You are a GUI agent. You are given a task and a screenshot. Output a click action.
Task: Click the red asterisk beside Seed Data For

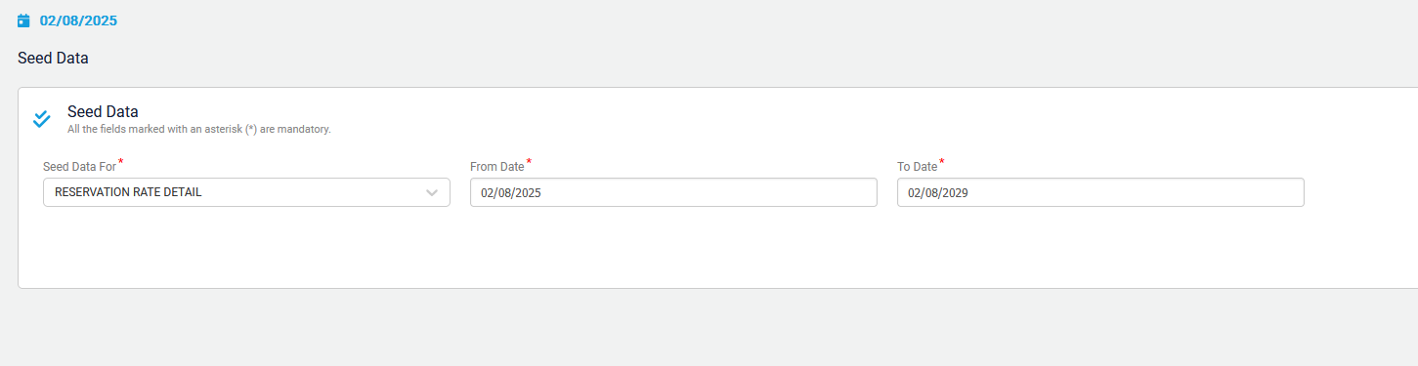[121, 162]
